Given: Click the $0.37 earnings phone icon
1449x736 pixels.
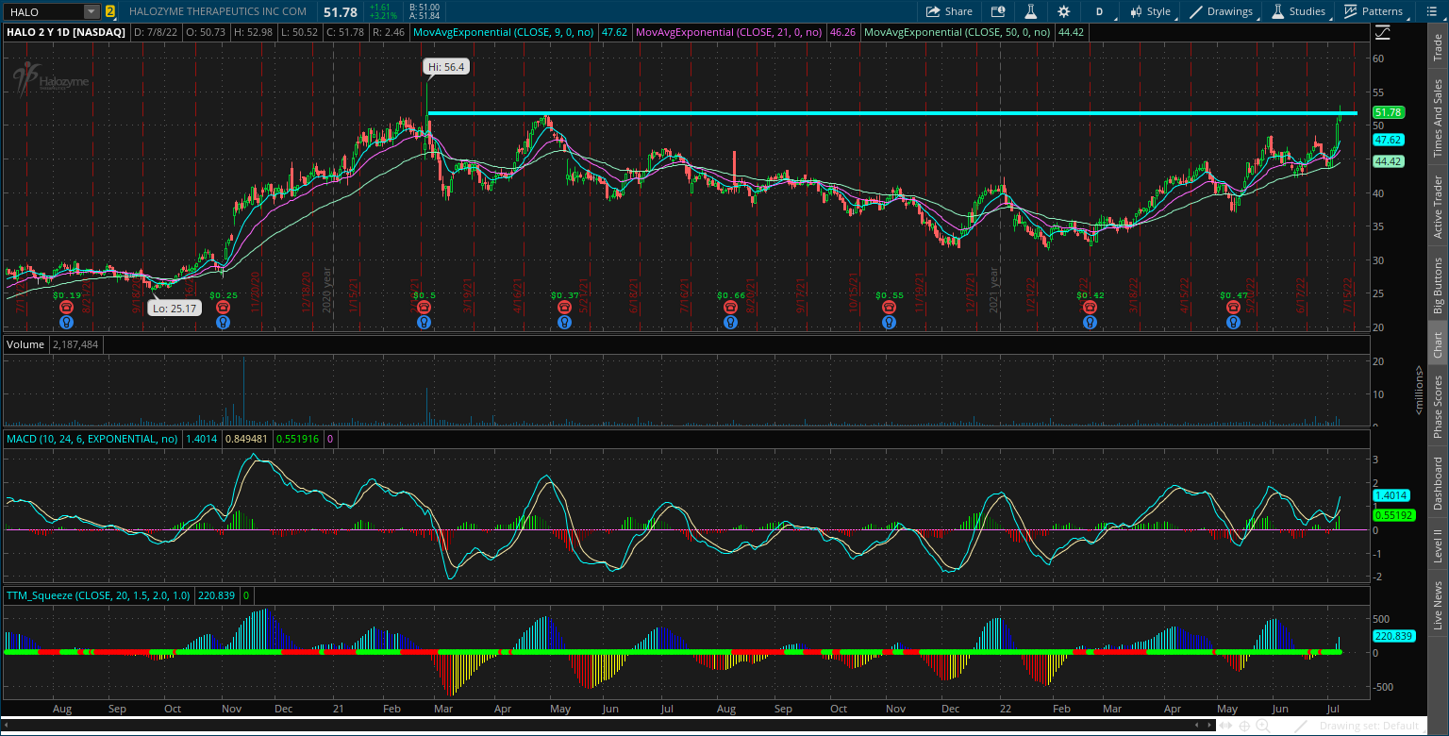Looking at the screenshot, I should (x=564, y=308).
